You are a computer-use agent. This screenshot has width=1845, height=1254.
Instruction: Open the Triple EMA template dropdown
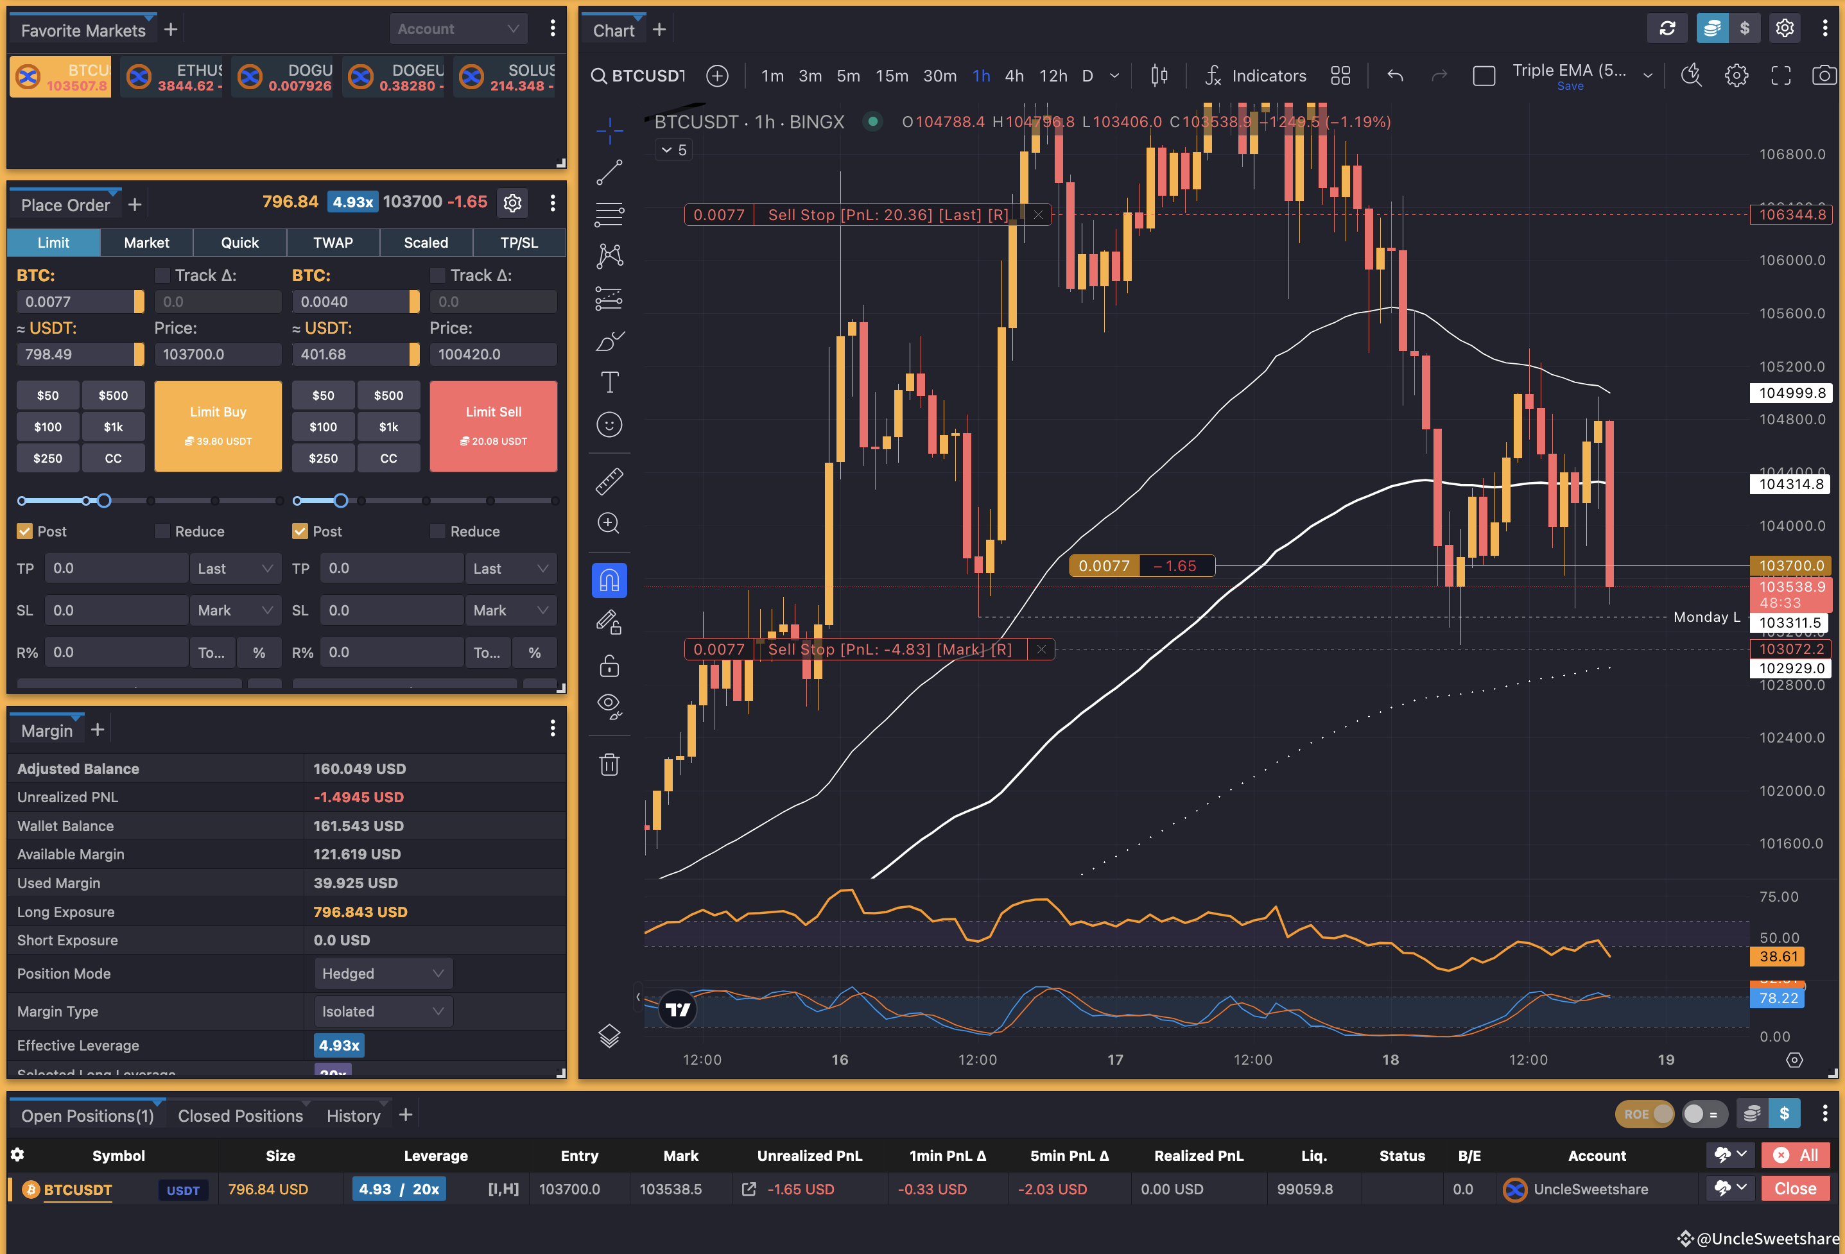[x=1647, y=75]
